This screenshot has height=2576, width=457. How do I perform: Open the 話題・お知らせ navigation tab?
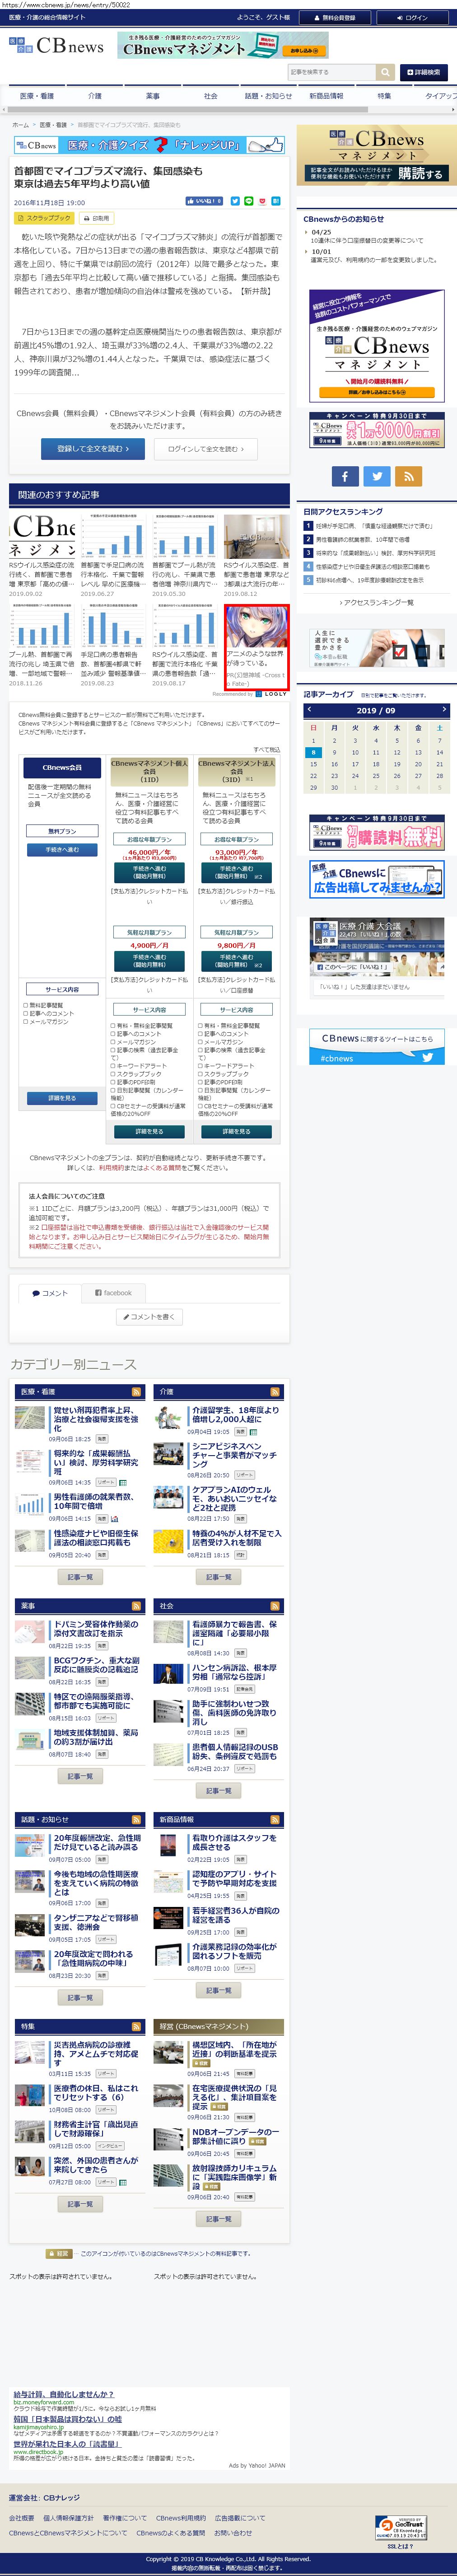269,96
